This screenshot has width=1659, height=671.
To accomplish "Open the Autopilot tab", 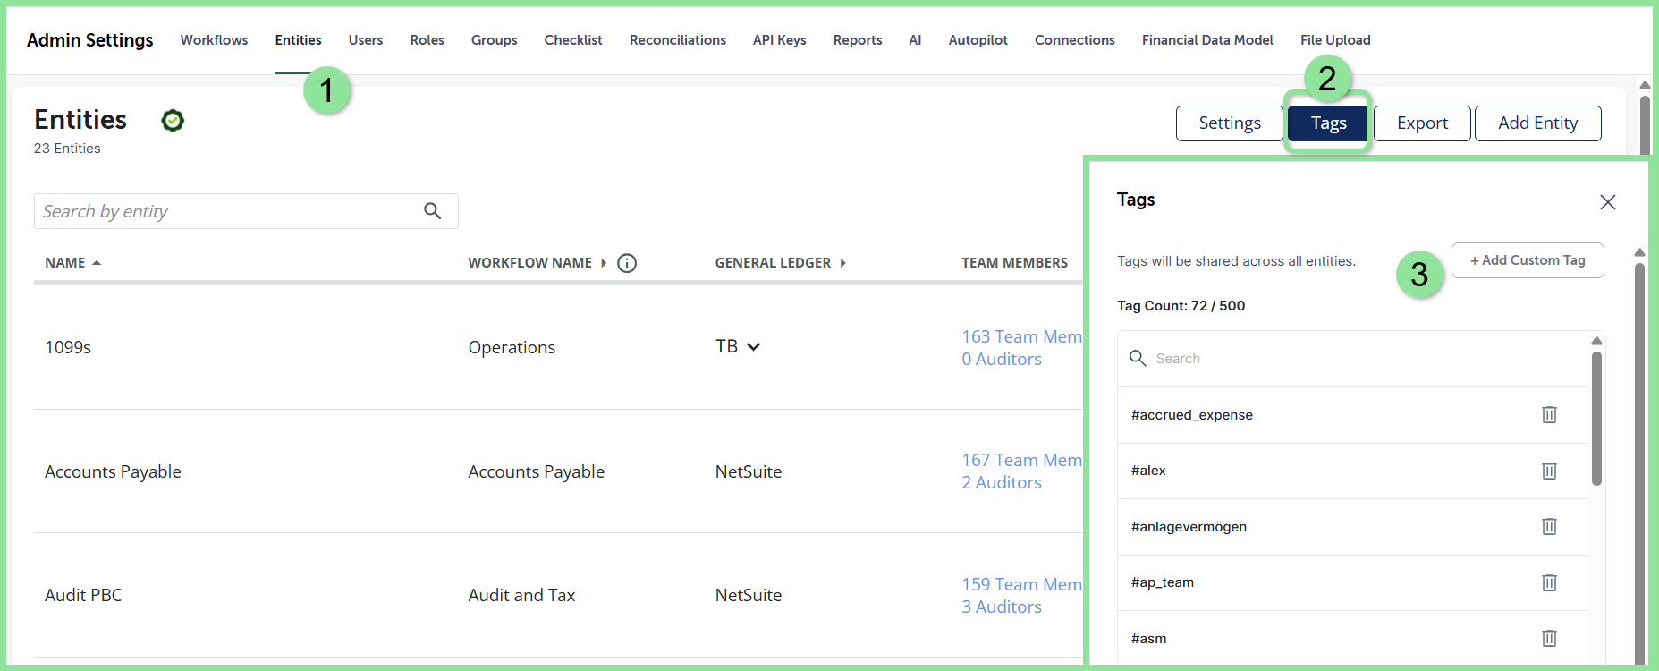I will 978,40.
